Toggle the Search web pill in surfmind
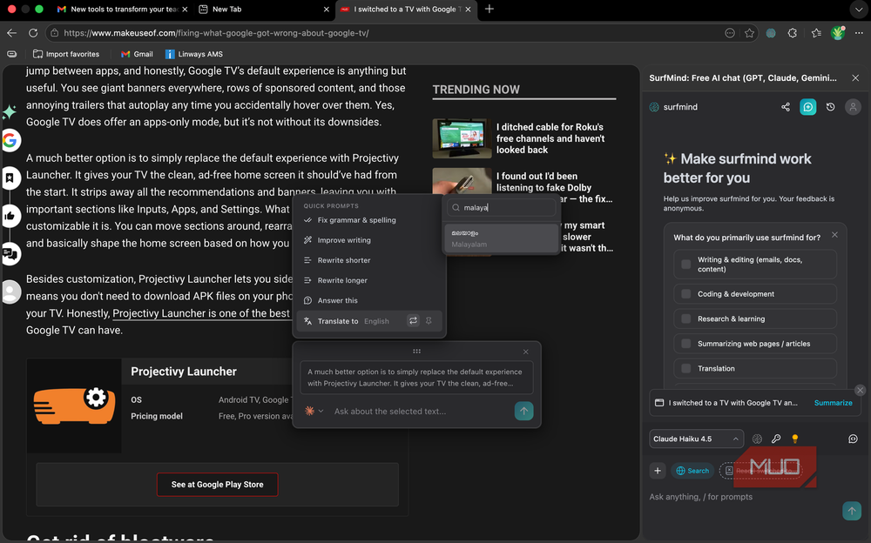Screen dimensions: 871x543 [x=692, y=471]
